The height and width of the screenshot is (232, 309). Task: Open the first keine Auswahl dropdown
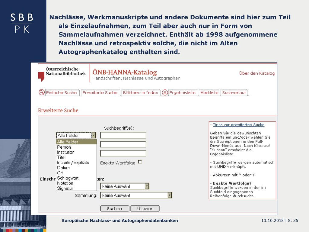(125, 186)
